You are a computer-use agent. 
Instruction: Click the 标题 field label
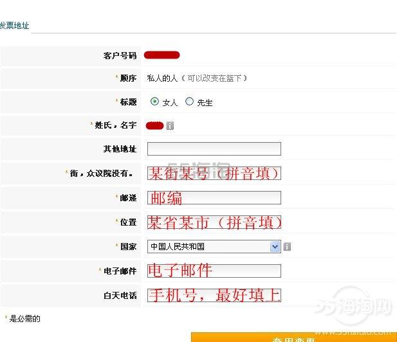click(129, 102)
